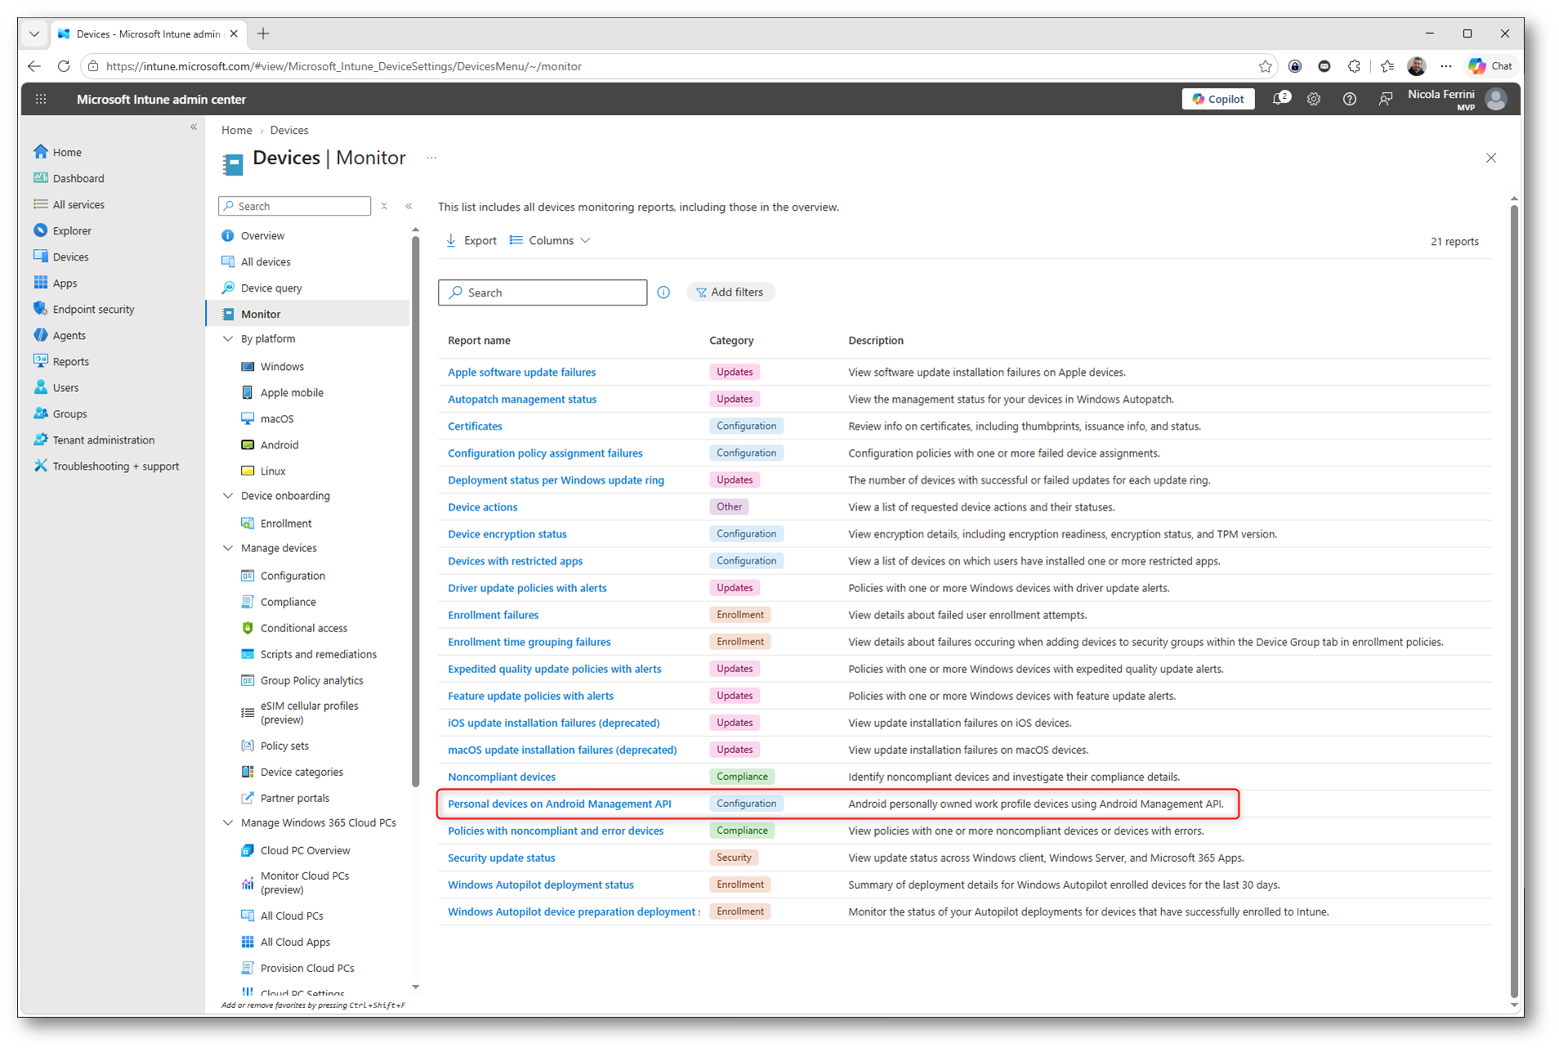Open the settings gear icon

pos(1313,99)
